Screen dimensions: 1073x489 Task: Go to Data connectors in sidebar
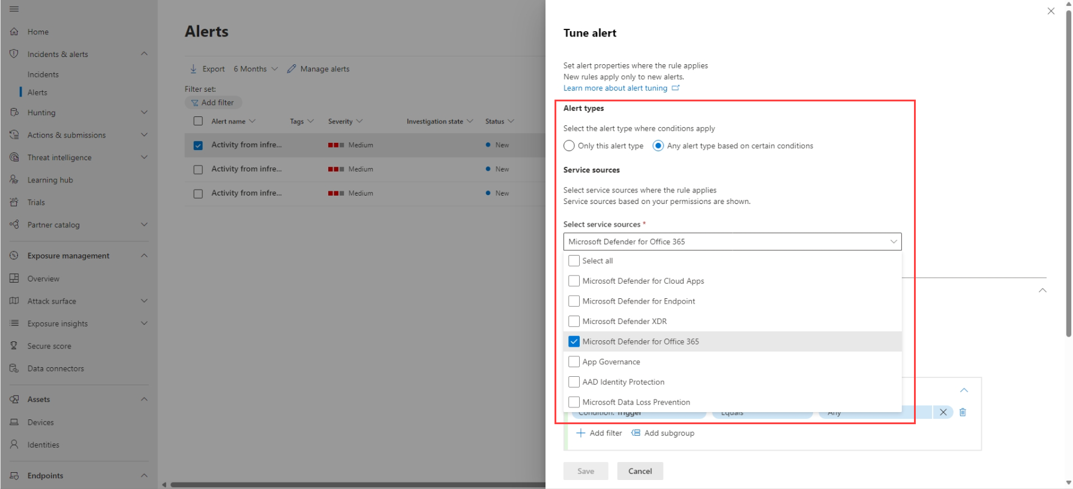pos(56,368)
